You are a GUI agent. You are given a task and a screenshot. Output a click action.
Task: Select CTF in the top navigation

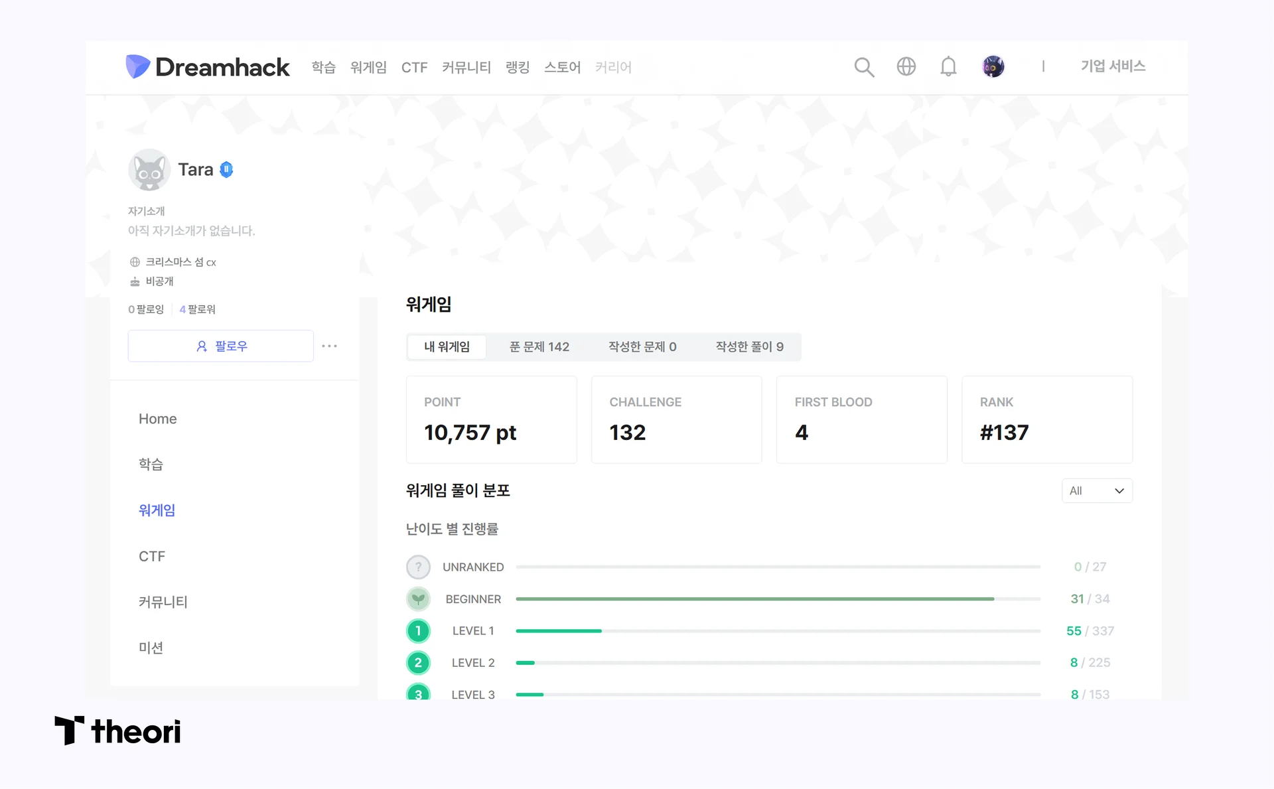coord(414,67)
